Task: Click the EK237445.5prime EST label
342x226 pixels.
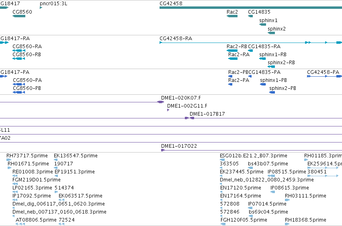Action: (x=242, y=172)
